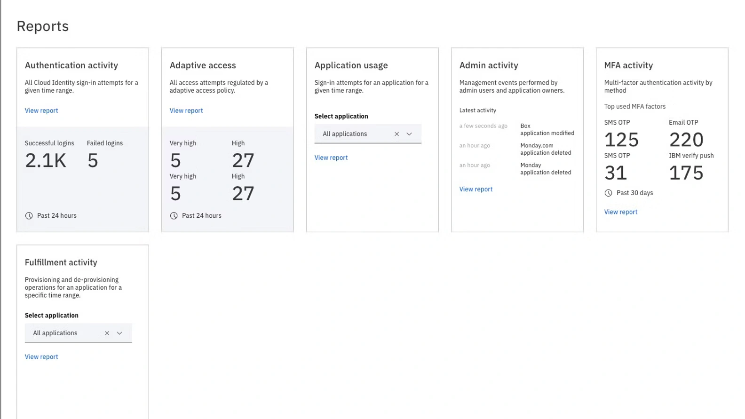Select Monday.com application deleted entry
This screenshot has width=745, height=419.
545,149
